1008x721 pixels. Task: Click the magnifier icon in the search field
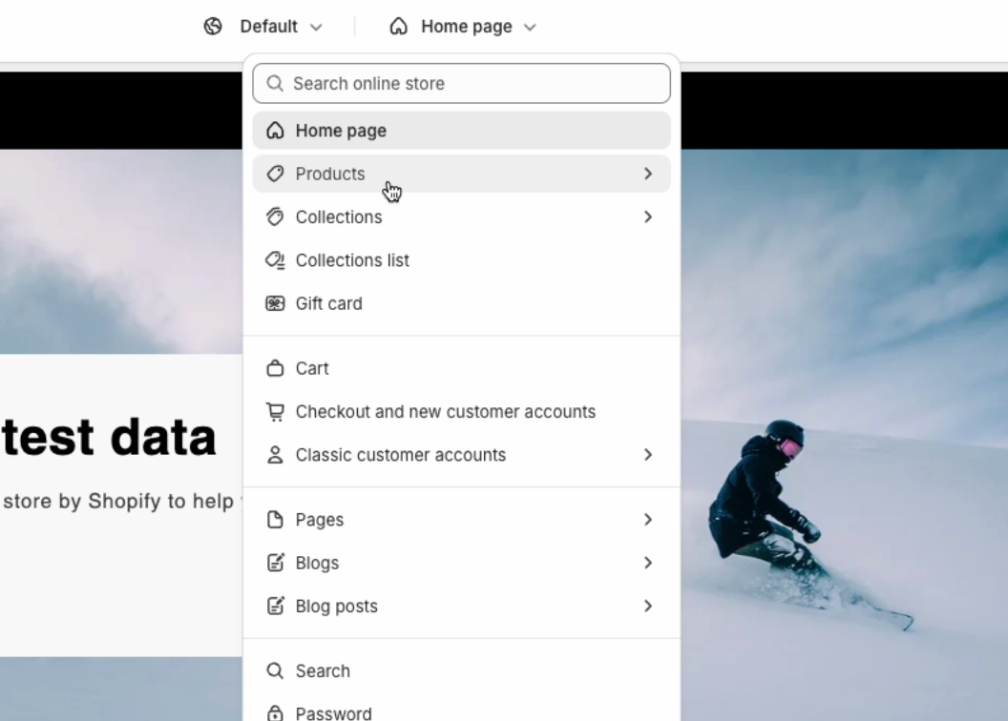(275, 84)
